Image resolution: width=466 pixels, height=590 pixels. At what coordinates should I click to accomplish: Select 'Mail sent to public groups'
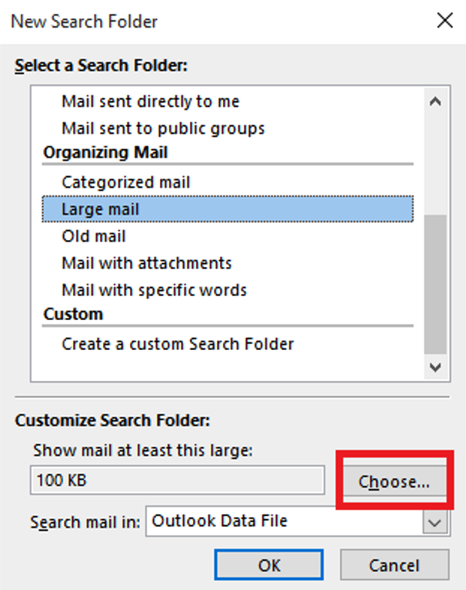pos(163,128)
